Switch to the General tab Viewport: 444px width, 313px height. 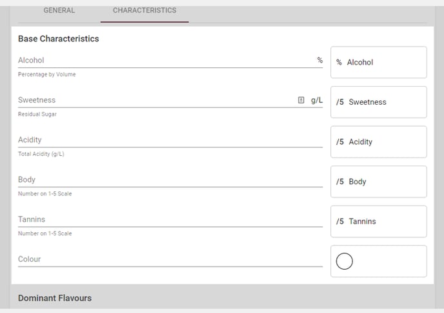pyautogui.click(x=59, y=10)
